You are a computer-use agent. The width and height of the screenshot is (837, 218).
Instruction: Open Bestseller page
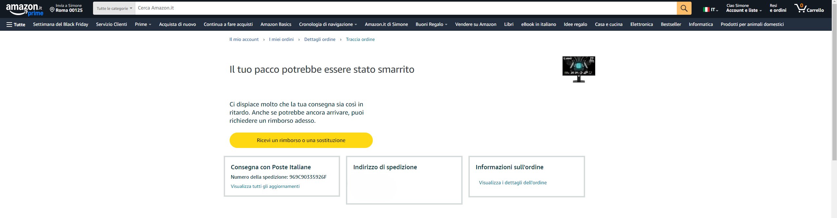click(x=671, y=24)
